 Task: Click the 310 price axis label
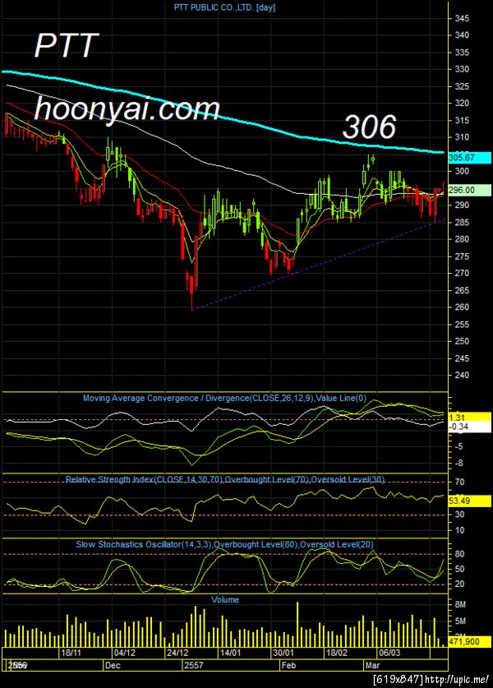[462, 137]
